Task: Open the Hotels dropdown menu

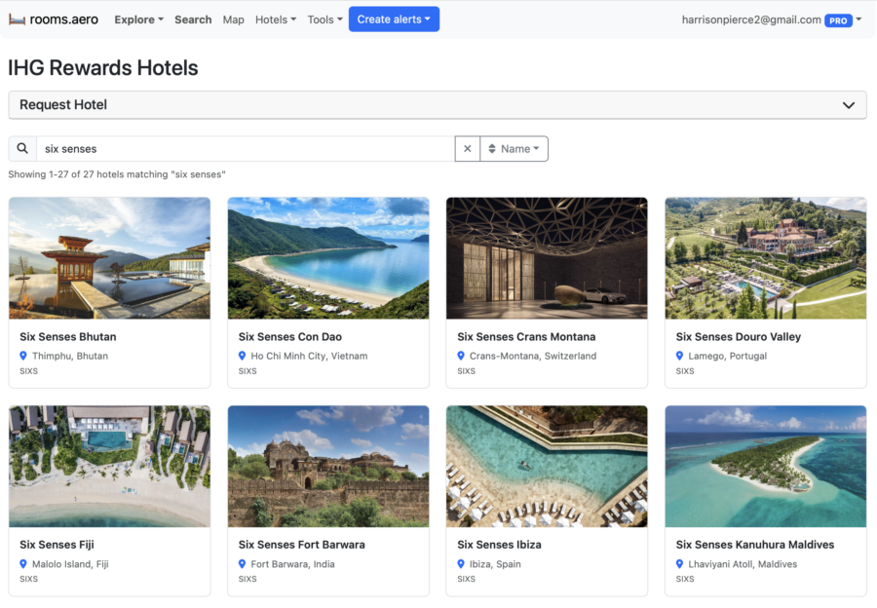Action: pos(276,19)
